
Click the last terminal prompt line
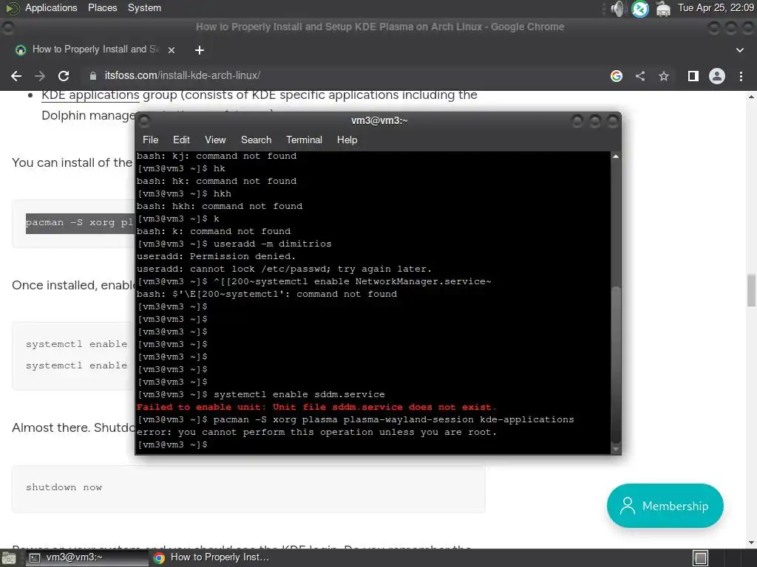pyautogui.click(x=172, y=444)
